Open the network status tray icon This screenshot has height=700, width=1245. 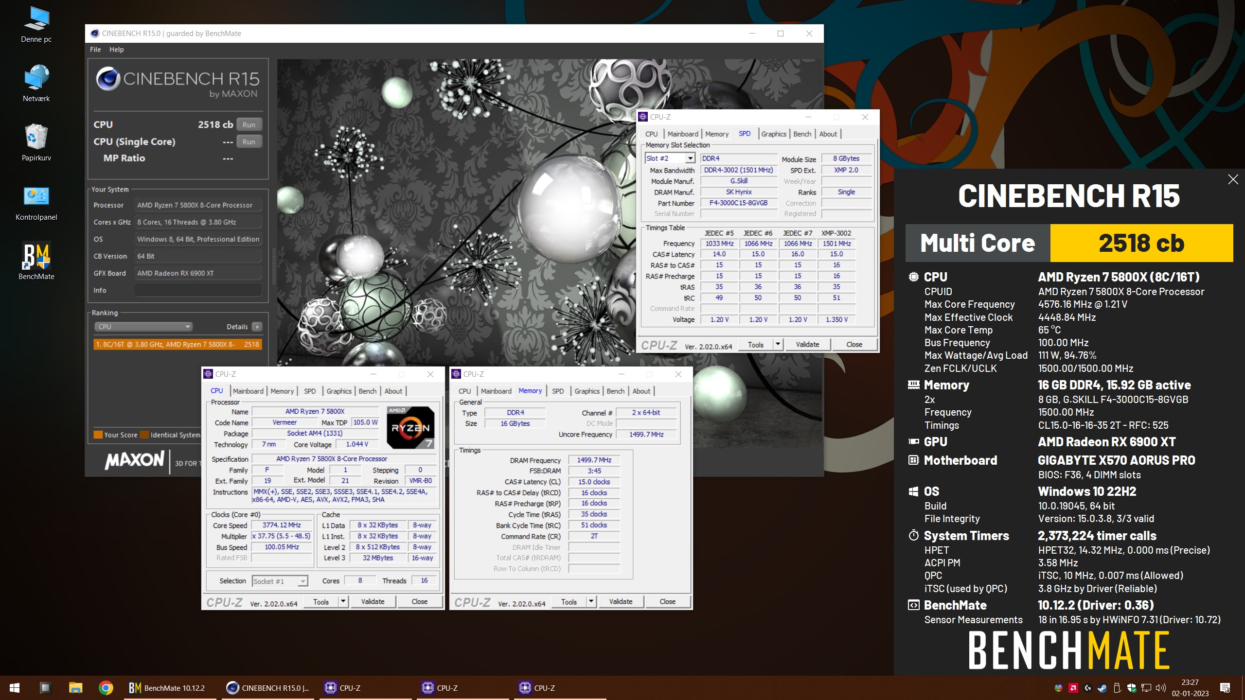coord(1146,688)
